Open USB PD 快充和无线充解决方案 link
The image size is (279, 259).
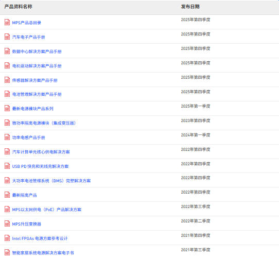[x=40, y=166]
